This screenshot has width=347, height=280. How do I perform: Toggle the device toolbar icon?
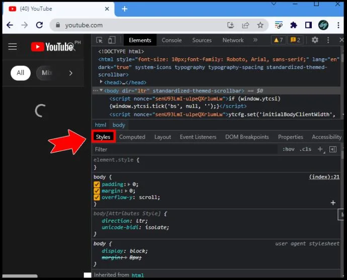(x=112, y=40)
